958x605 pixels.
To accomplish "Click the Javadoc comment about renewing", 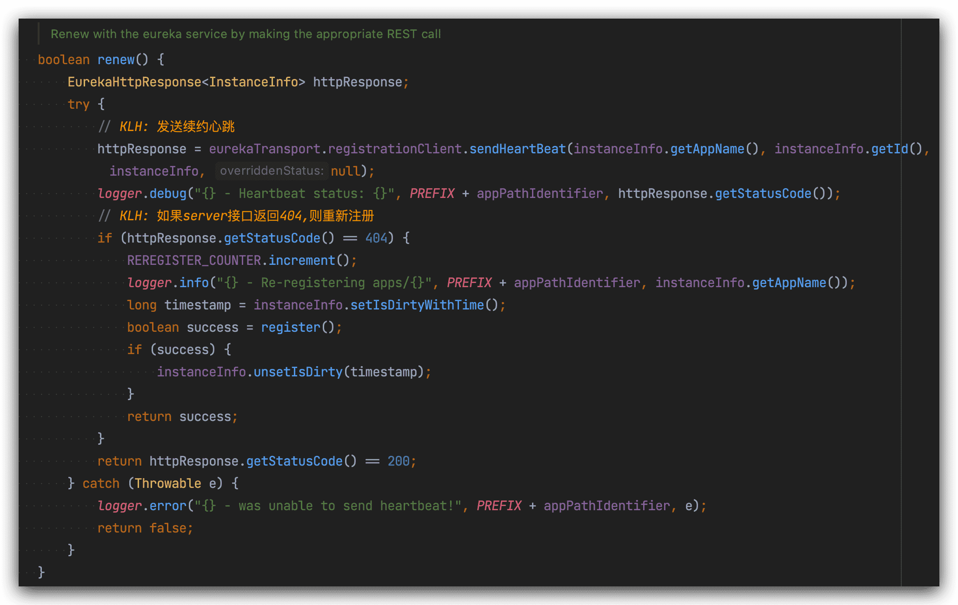I will click(246, 34).
